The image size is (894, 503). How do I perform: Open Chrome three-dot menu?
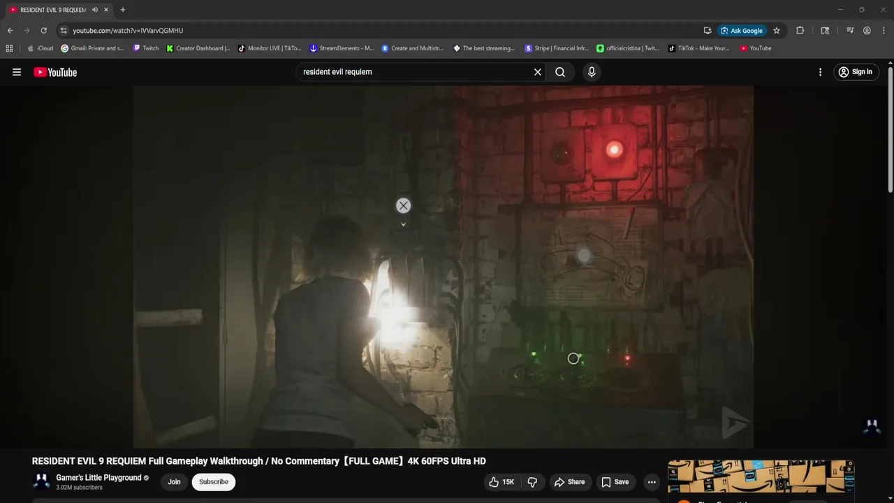tap(883, 31)
